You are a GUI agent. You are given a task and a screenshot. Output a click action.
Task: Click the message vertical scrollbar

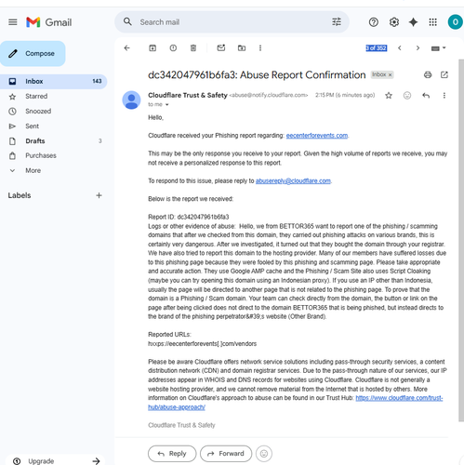(x=461, y=240)
